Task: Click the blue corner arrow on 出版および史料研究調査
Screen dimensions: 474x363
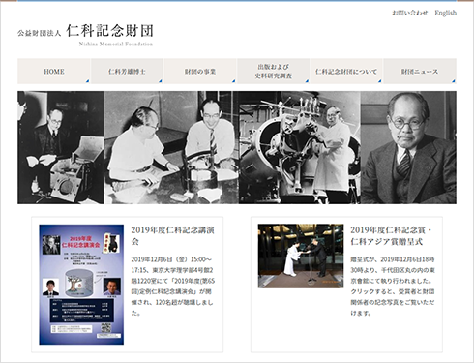Action: click(307, 81)
